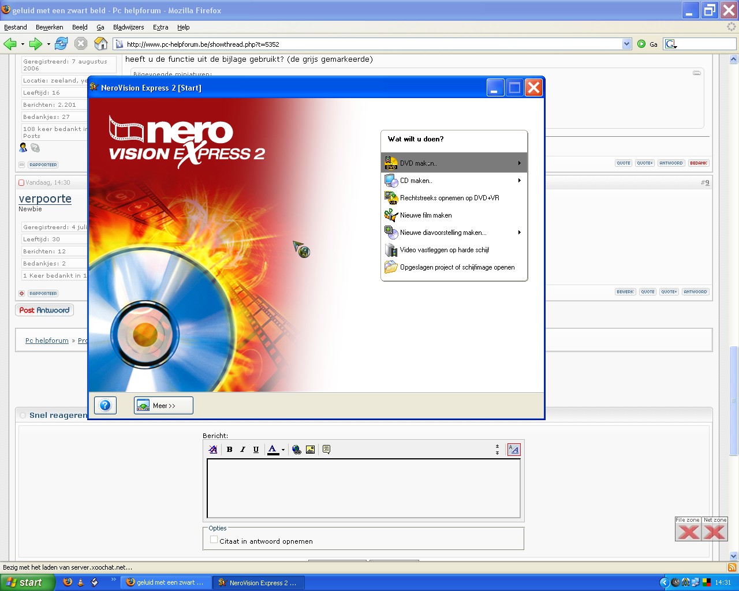The height and width of the screenshot is (591, 739).
Task: Reload the page in Firefox
Action: pos(61,43)
